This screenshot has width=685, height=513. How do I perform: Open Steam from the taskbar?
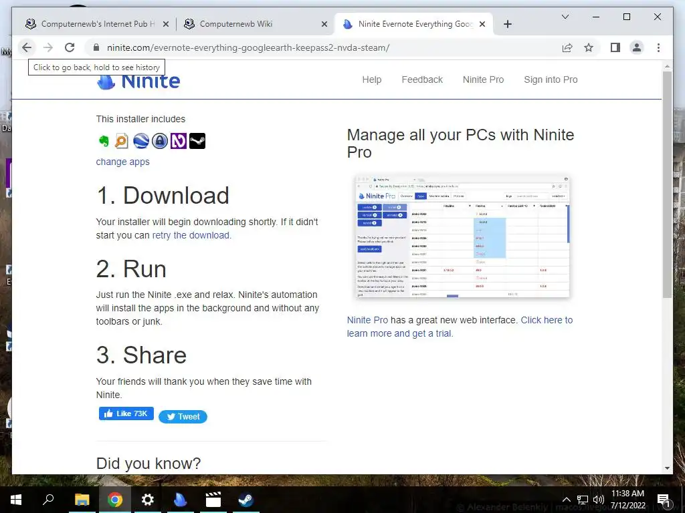click(246, 500)
